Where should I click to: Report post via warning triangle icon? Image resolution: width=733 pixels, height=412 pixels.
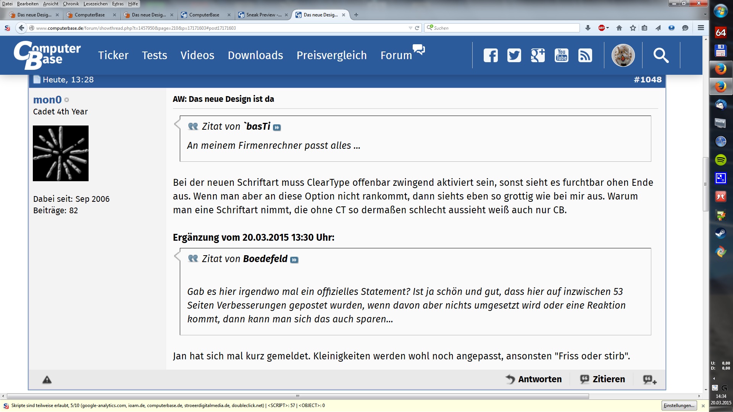(x=47, y=380)
